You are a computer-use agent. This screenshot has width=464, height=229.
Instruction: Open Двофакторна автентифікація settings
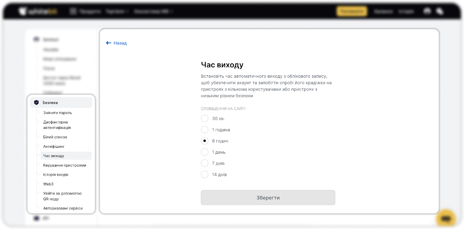coord(57,125)
